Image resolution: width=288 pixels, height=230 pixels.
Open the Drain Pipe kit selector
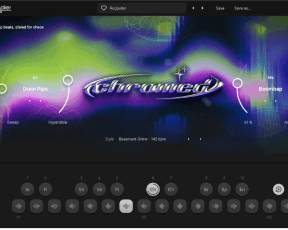tap(35, 89)
